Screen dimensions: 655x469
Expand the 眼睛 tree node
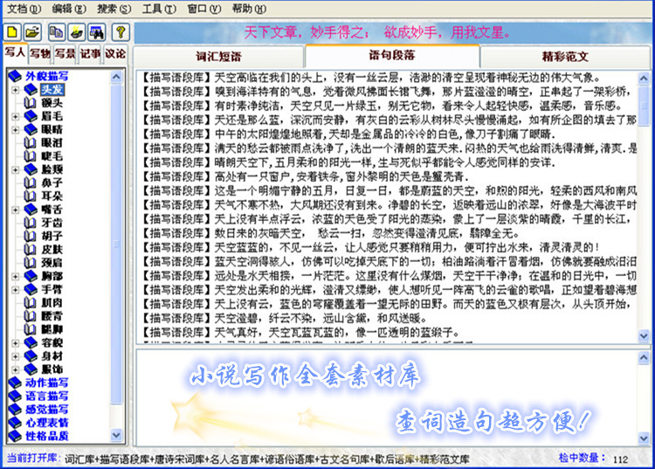click(15, 128)
